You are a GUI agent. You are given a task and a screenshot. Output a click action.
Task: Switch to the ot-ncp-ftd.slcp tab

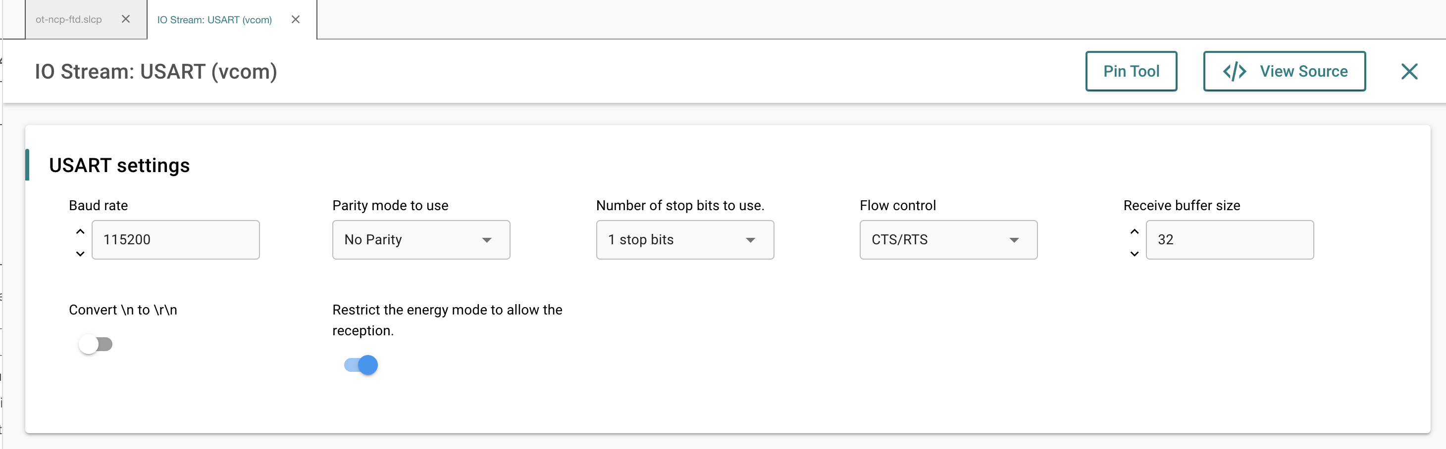pyautogui.click(x=69, y=20)
